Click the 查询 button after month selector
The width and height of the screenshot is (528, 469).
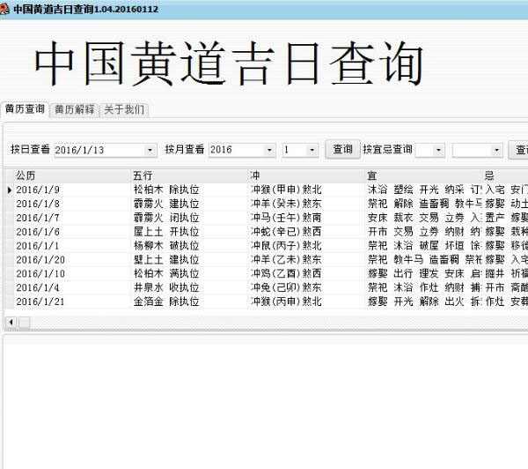342,150
